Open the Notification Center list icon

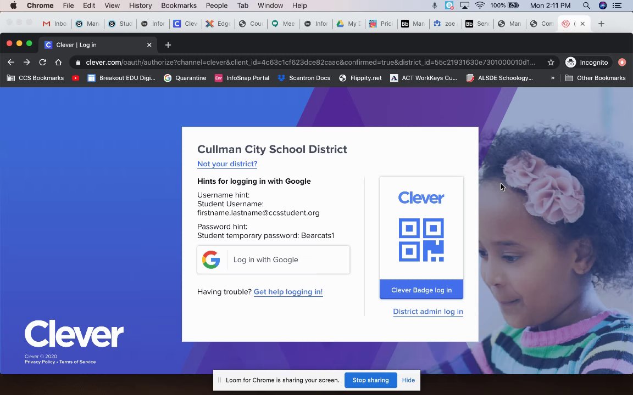click(x=617, y=5)
